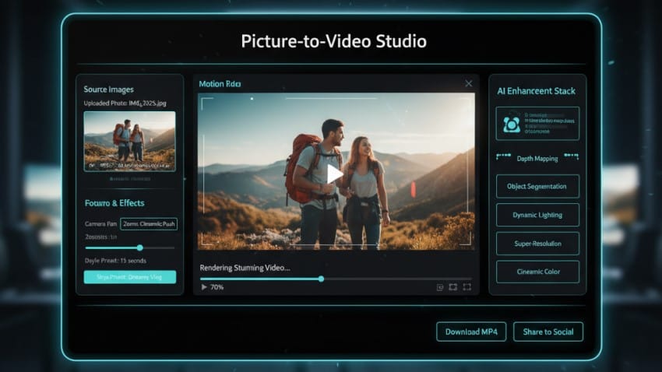Screen dimensions: 662x372
Task: Click the teal Style Preset button
Action: [130, 277]
